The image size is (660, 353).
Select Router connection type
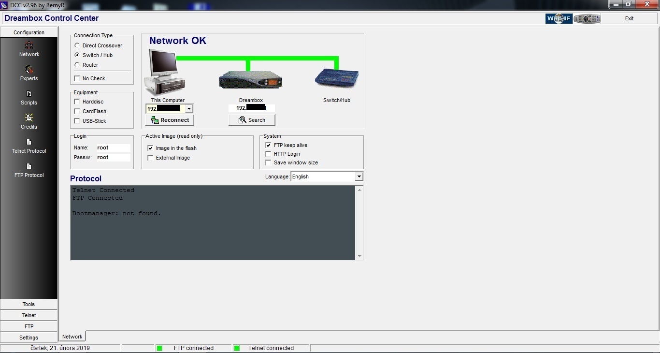(77, 65)
